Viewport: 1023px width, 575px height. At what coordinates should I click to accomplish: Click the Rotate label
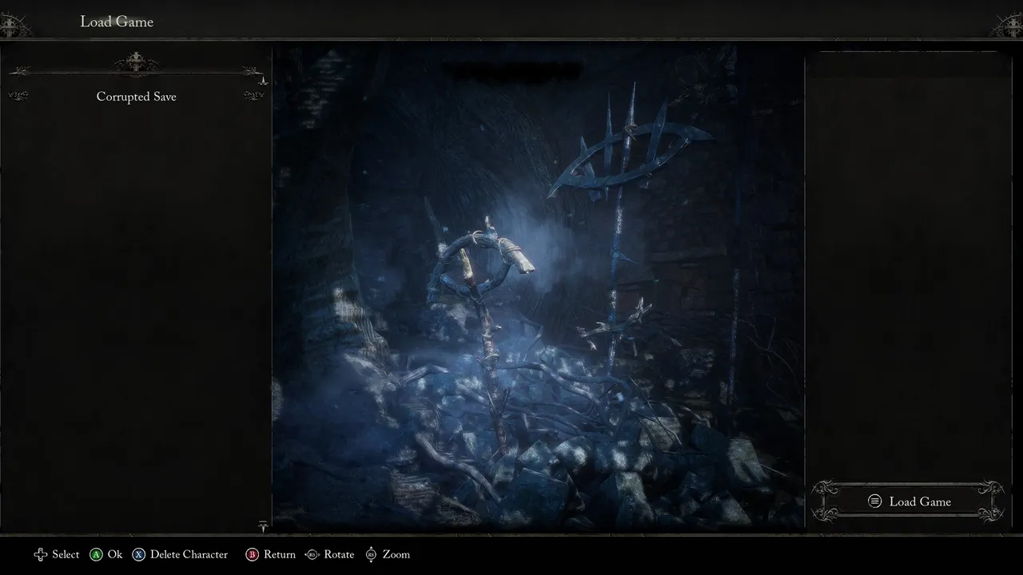pos(339,554)
